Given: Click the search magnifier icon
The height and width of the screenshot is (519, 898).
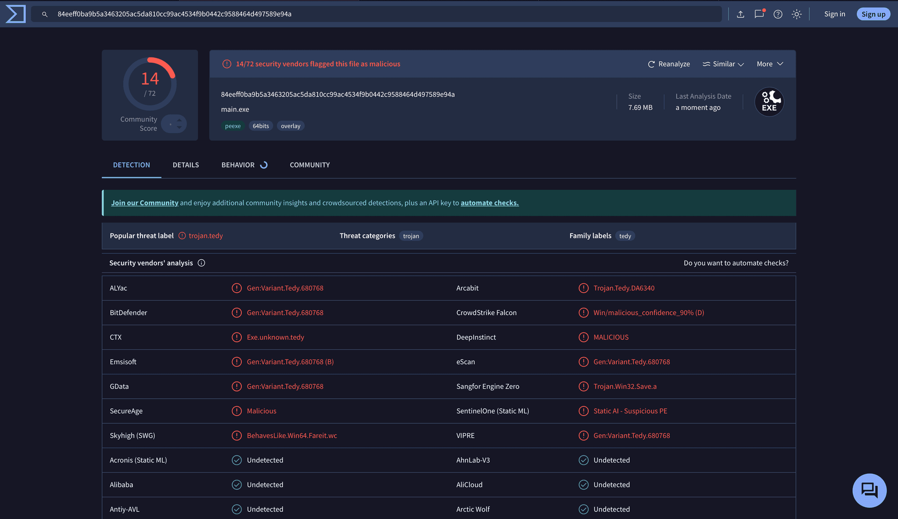Looking at the screenshot, I should (45, 14).
